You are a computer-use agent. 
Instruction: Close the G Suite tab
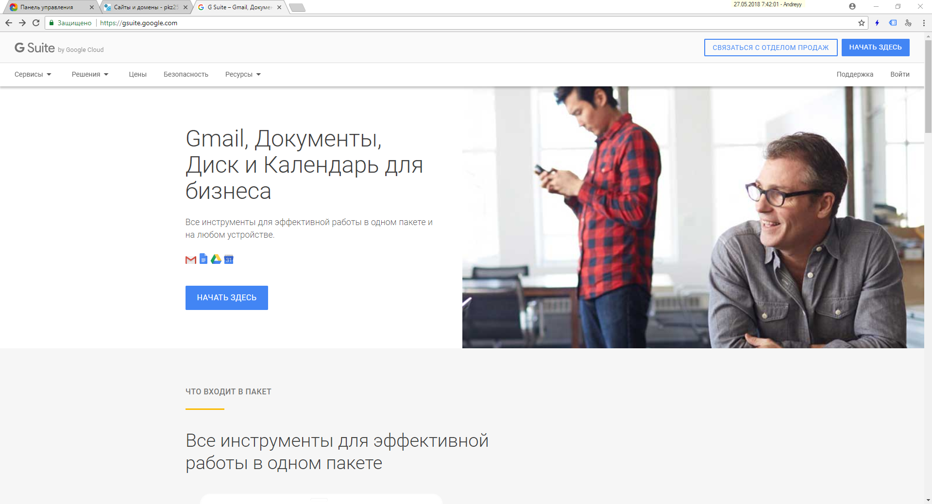(279, 7)
